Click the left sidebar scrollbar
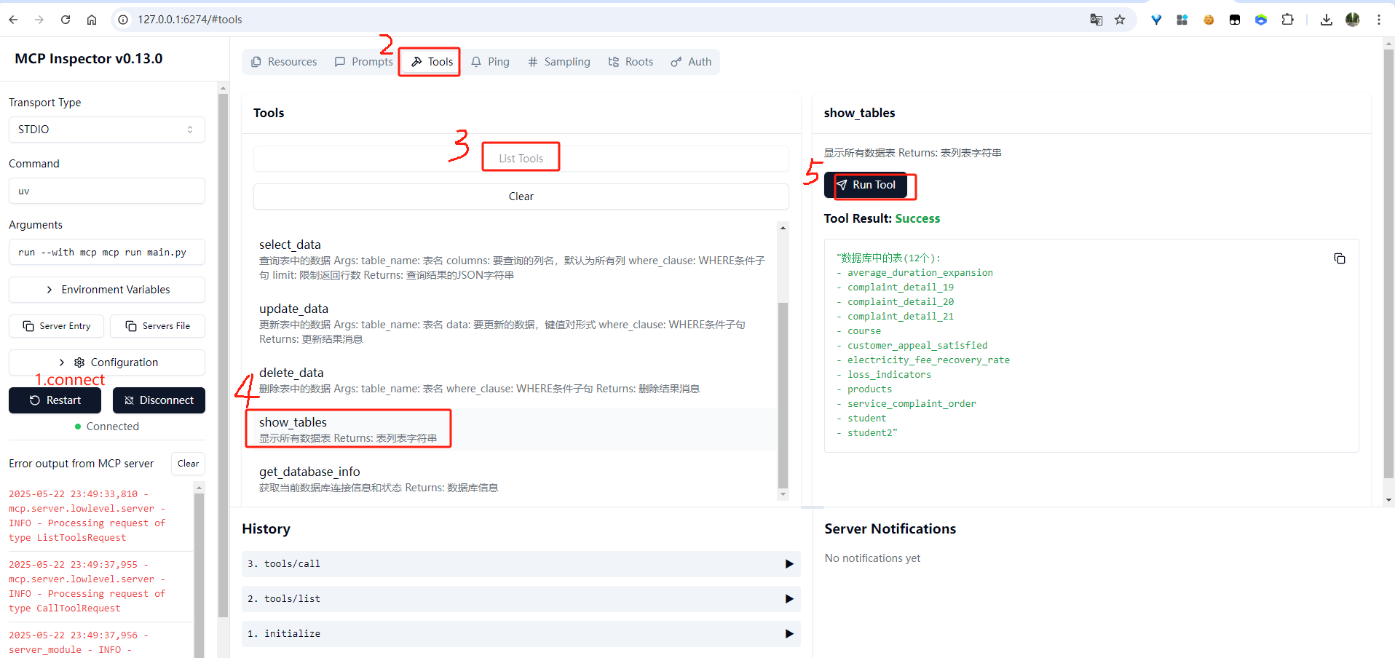The width and height of the screenshot is (1395, 658). 223,355
